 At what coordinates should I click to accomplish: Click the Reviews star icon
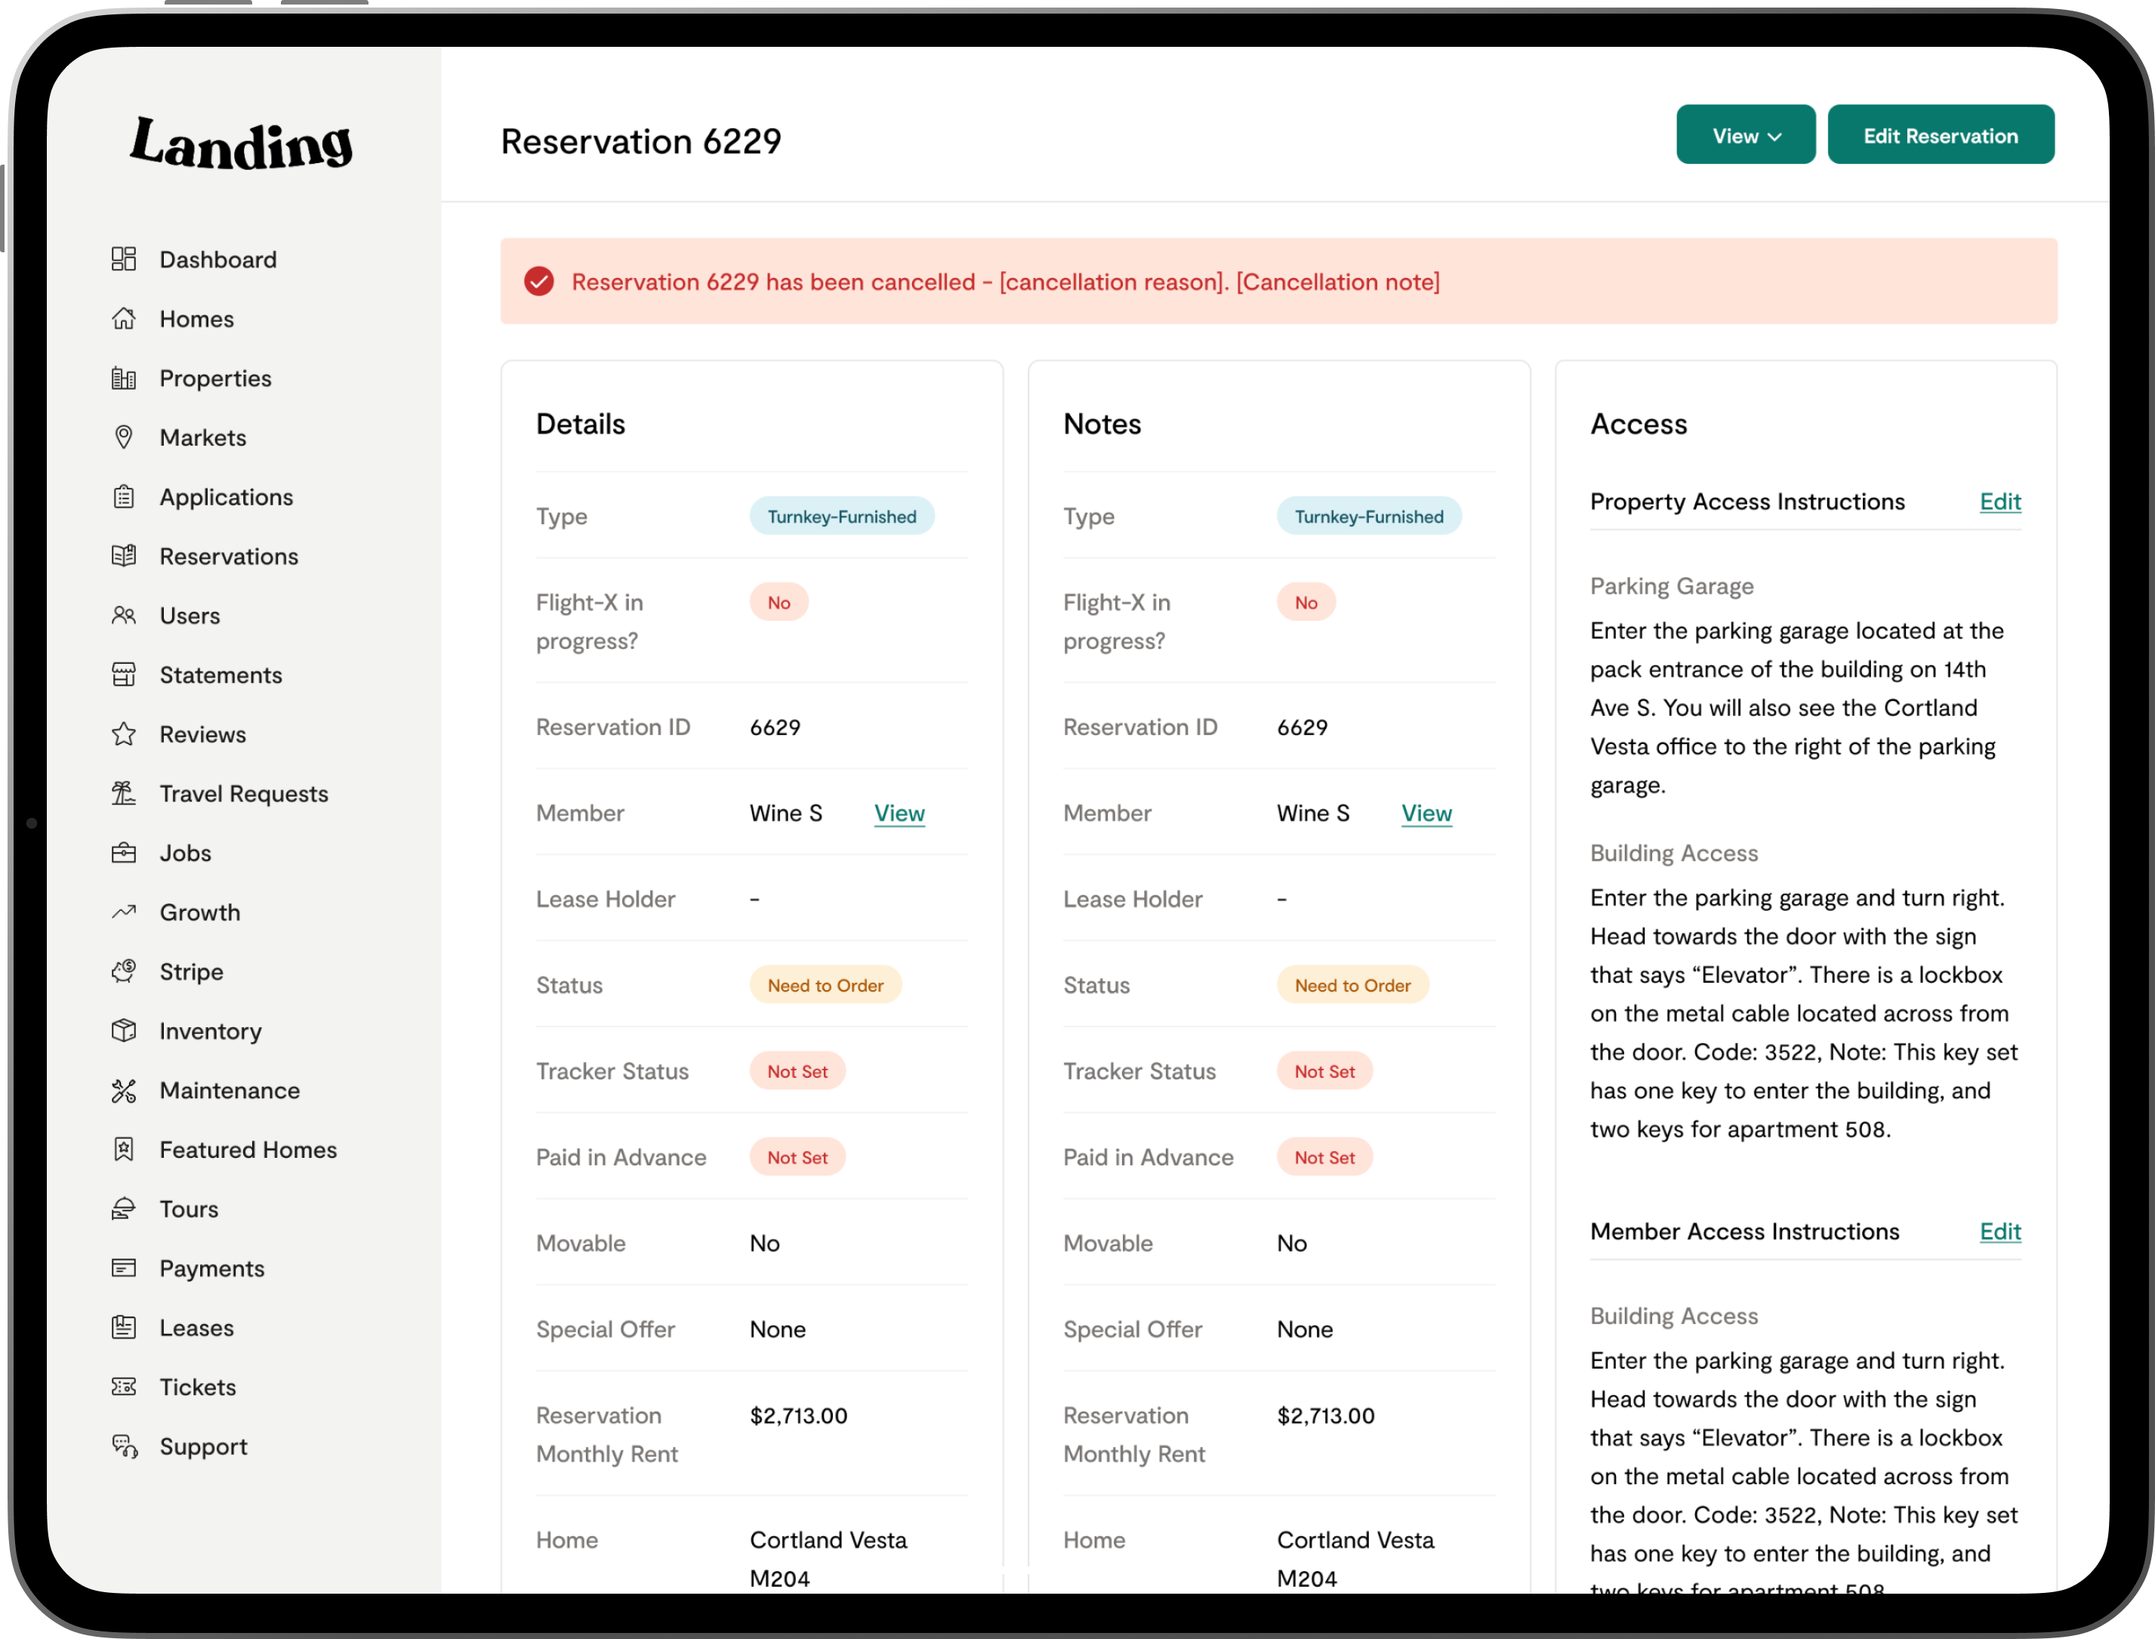[x=124, y=735]
